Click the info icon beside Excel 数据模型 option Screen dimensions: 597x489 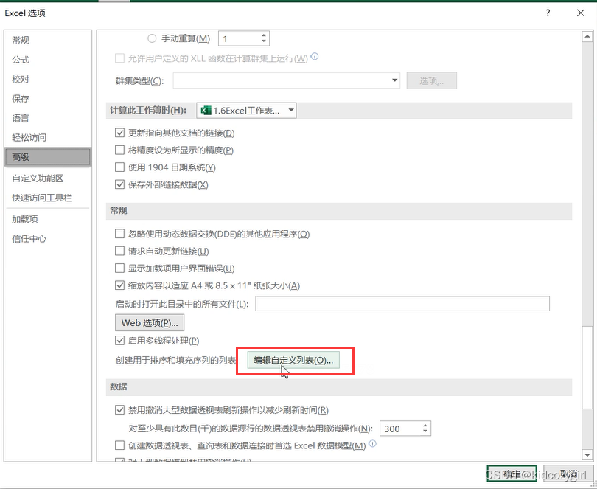coord(373,444)
